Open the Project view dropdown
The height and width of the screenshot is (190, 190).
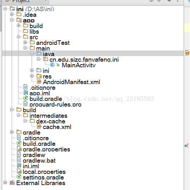point(46,1)
